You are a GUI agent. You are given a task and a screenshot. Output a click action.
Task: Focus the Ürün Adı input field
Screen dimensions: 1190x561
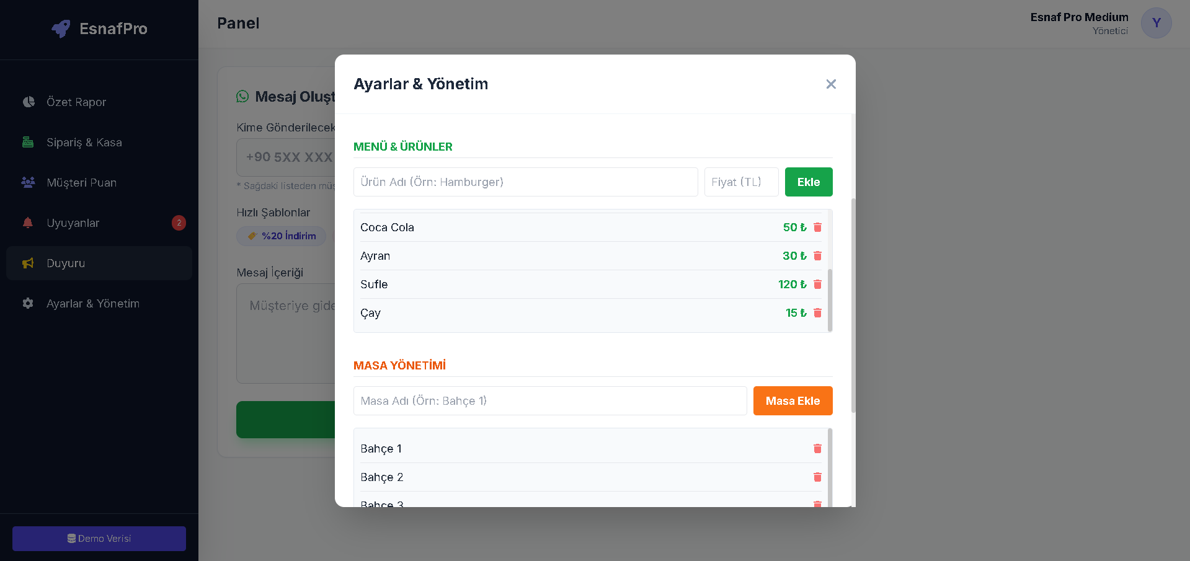point(525,182)
